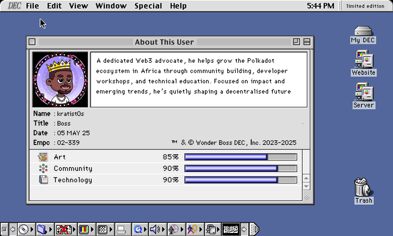This screenshot has height=236, width=393.
Task: Click the Empc value 02-339
Action: point(68,143)
